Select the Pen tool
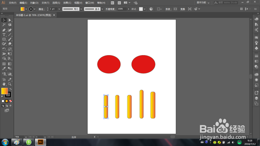 pos(4,30)
